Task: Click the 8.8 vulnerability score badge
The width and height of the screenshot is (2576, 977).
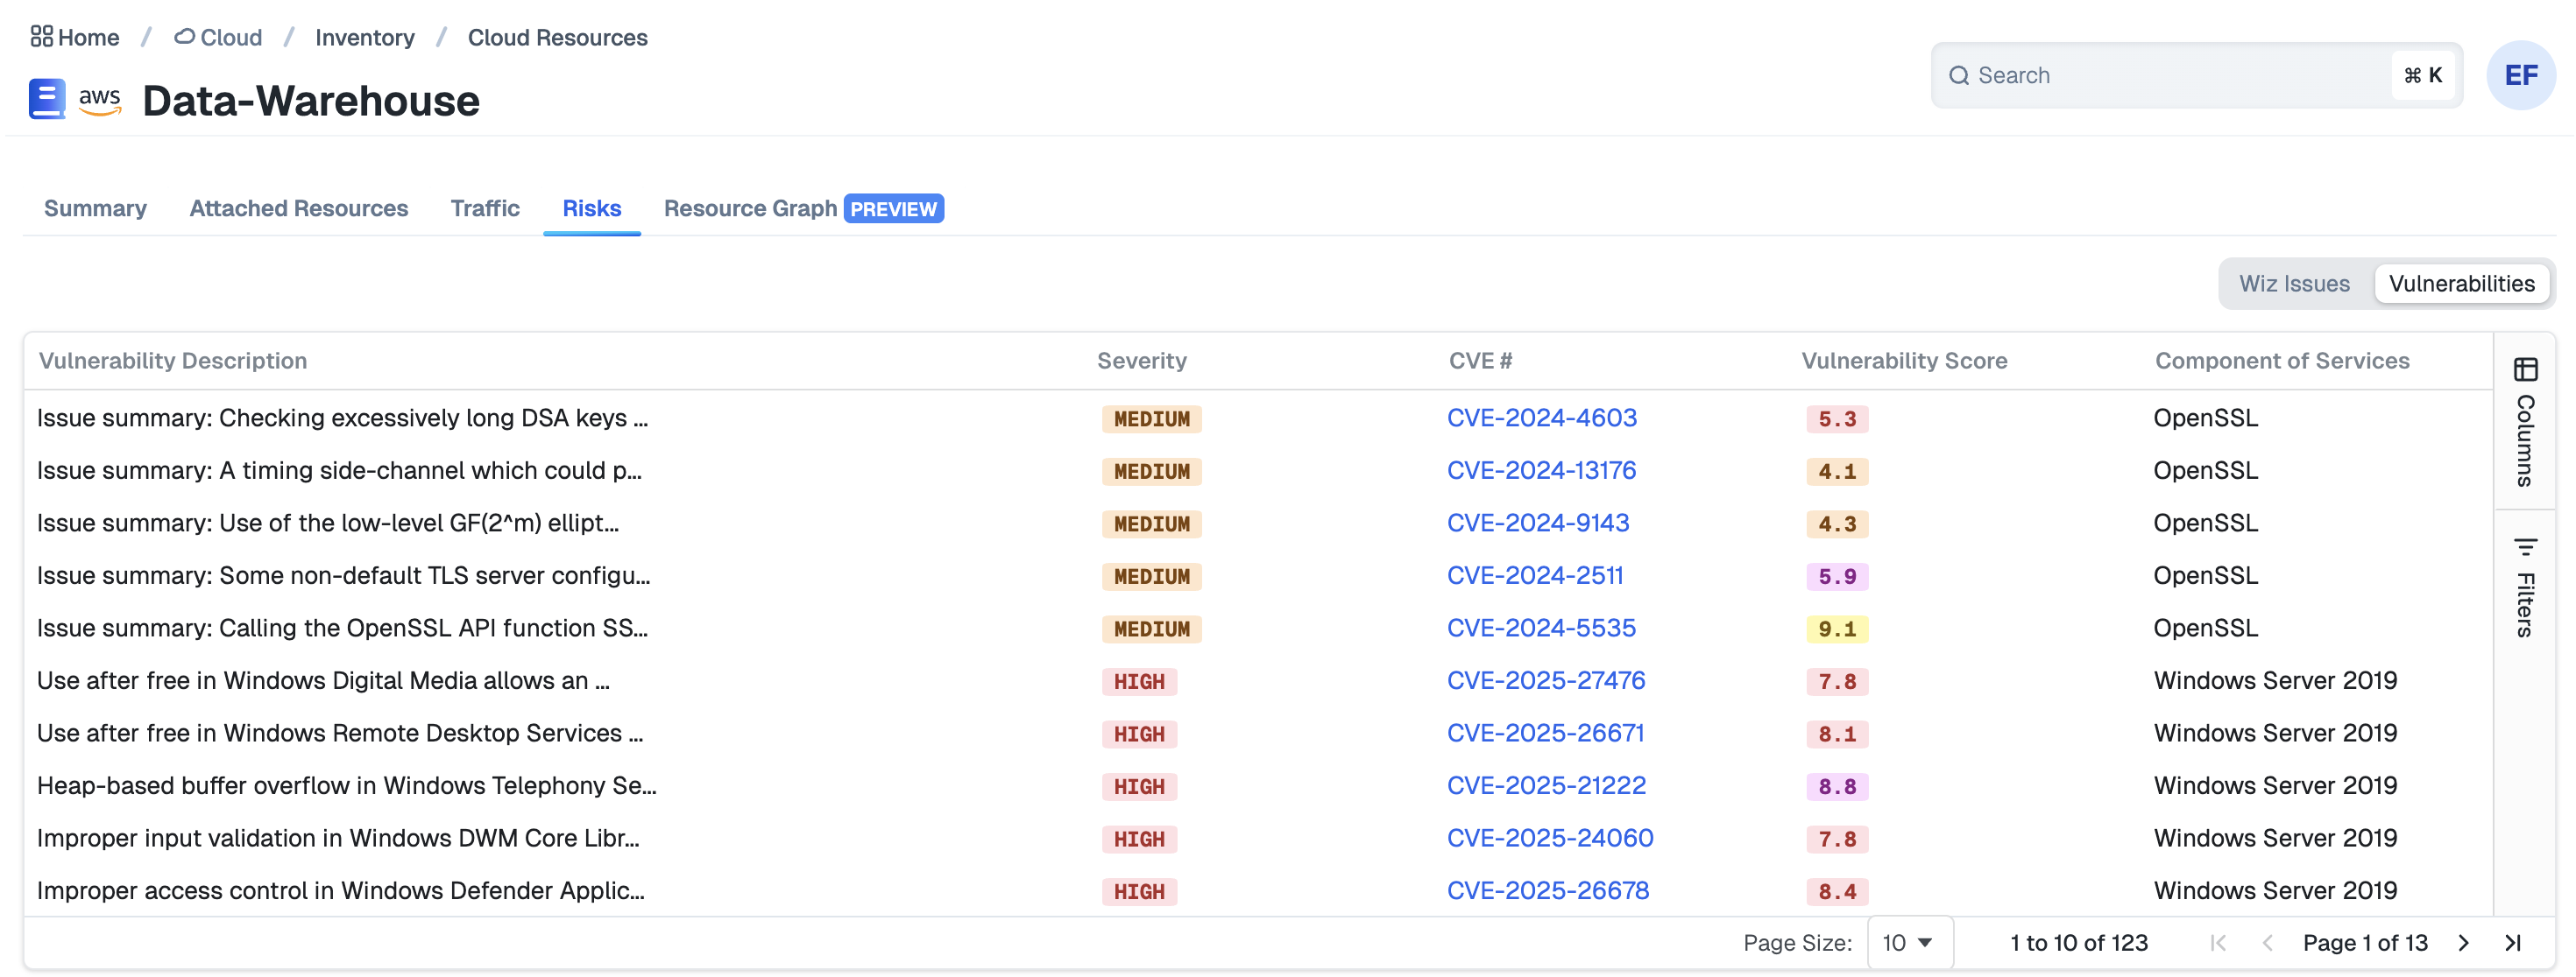Action: 1837,786
